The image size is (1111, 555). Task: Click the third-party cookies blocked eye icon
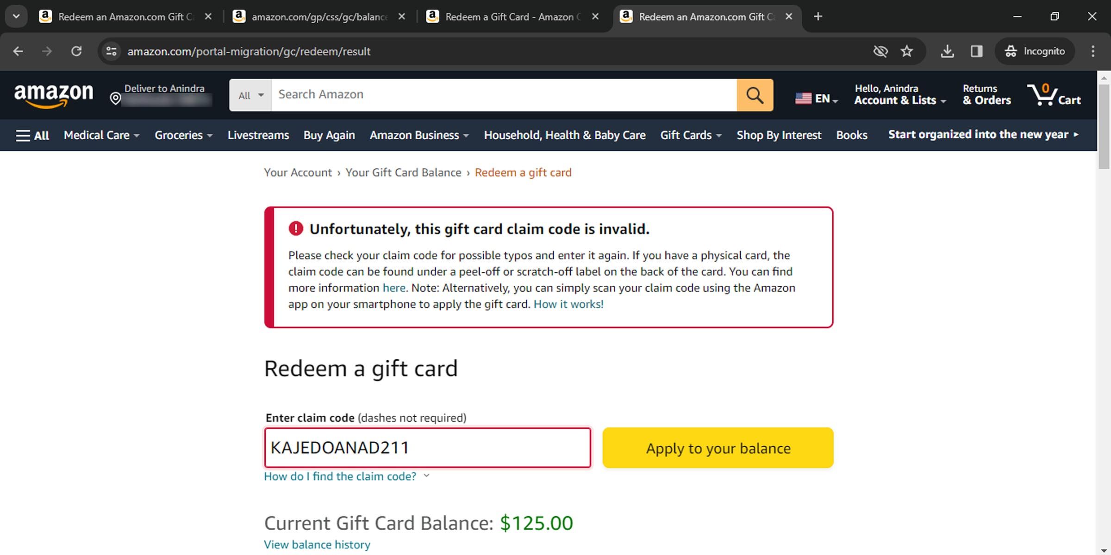point(880,51)
